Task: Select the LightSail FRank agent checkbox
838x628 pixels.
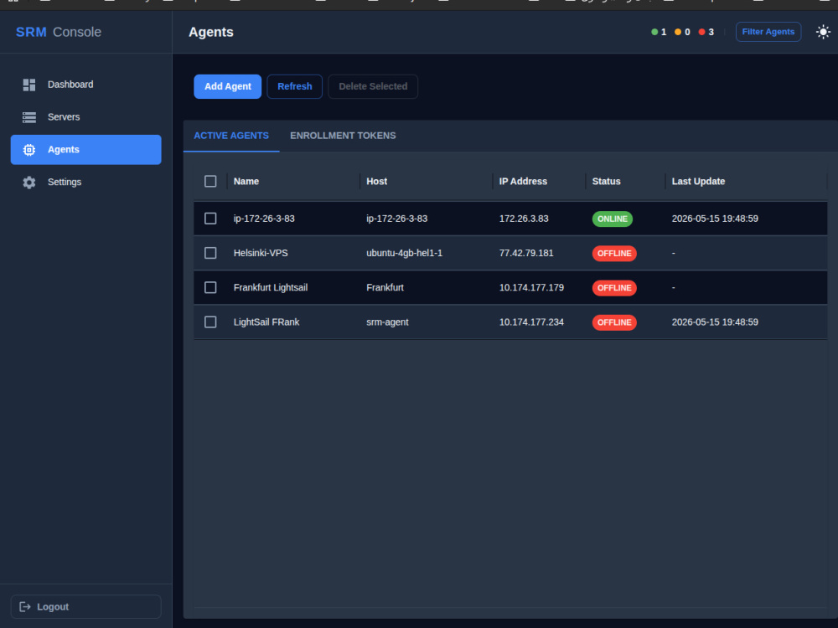Action: click(x=210, y=322)
